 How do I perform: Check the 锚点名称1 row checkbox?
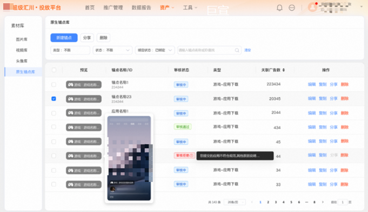click(x=53, y=84)
